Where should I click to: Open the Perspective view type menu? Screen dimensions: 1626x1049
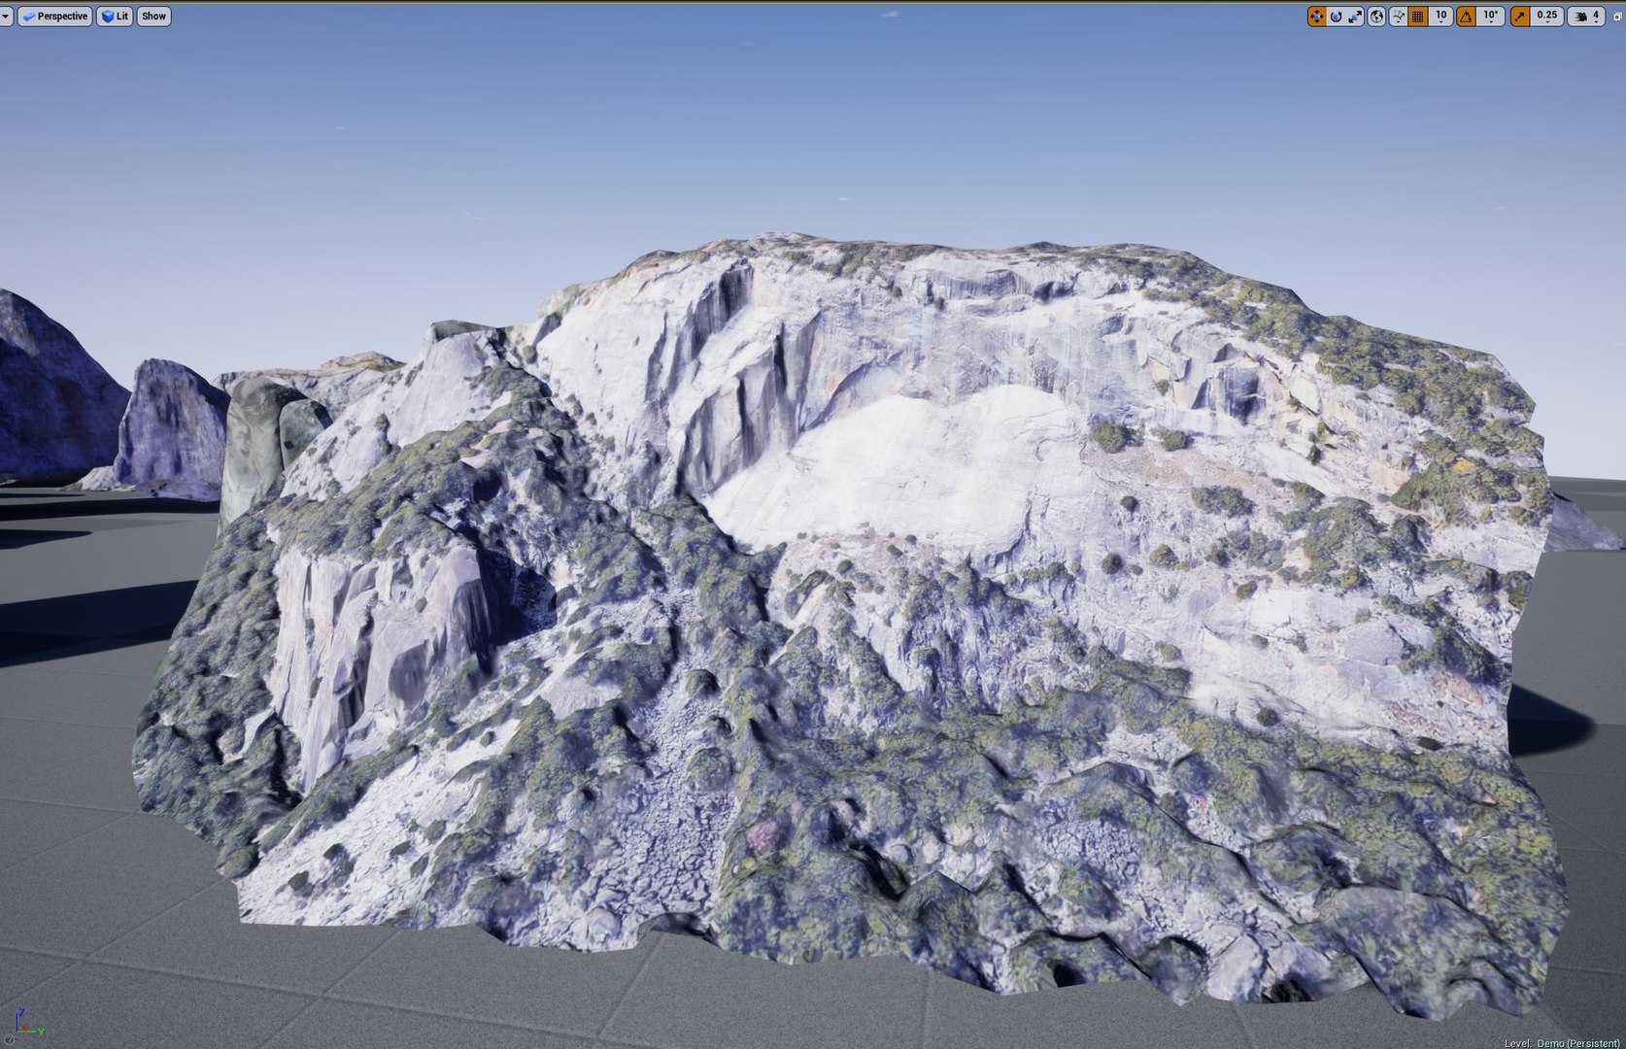point(55,16)
